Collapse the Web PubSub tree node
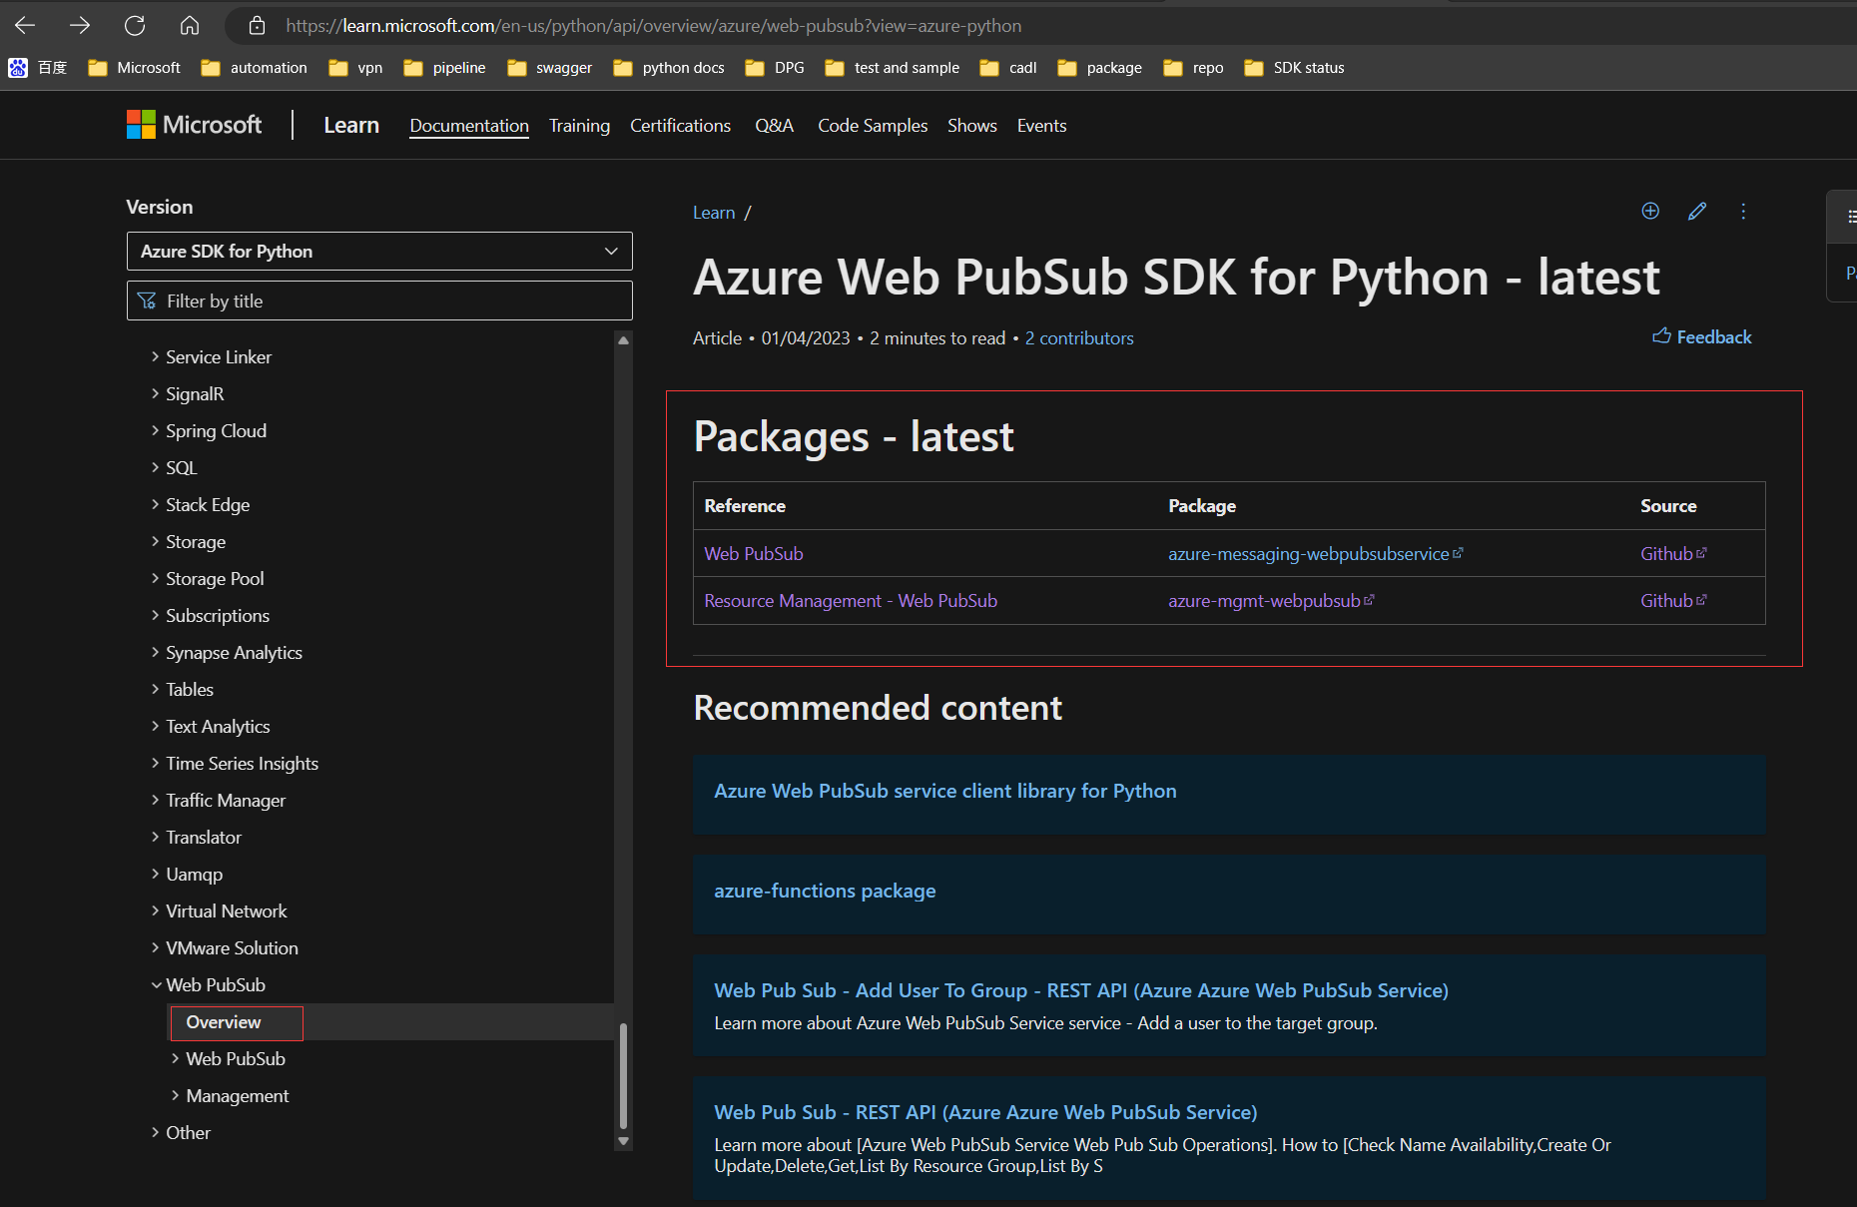 (157, 985)
